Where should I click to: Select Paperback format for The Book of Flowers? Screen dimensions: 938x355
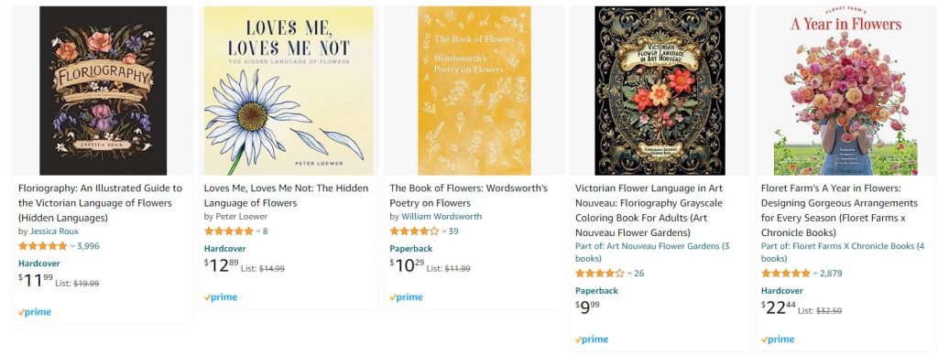411,249
